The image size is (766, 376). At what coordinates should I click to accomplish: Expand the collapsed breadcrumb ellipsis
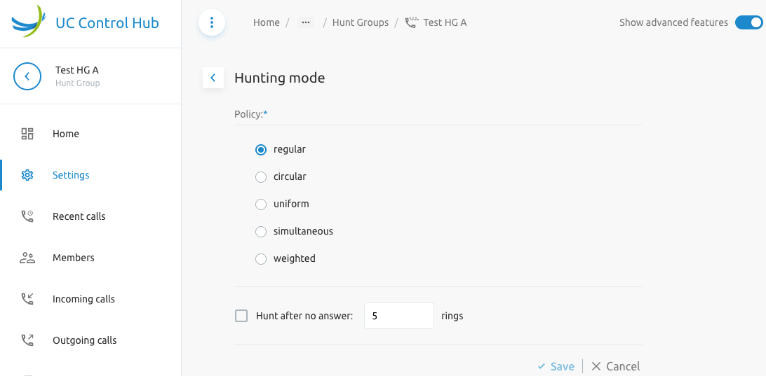pyautogui.click(x=306, y=22)
